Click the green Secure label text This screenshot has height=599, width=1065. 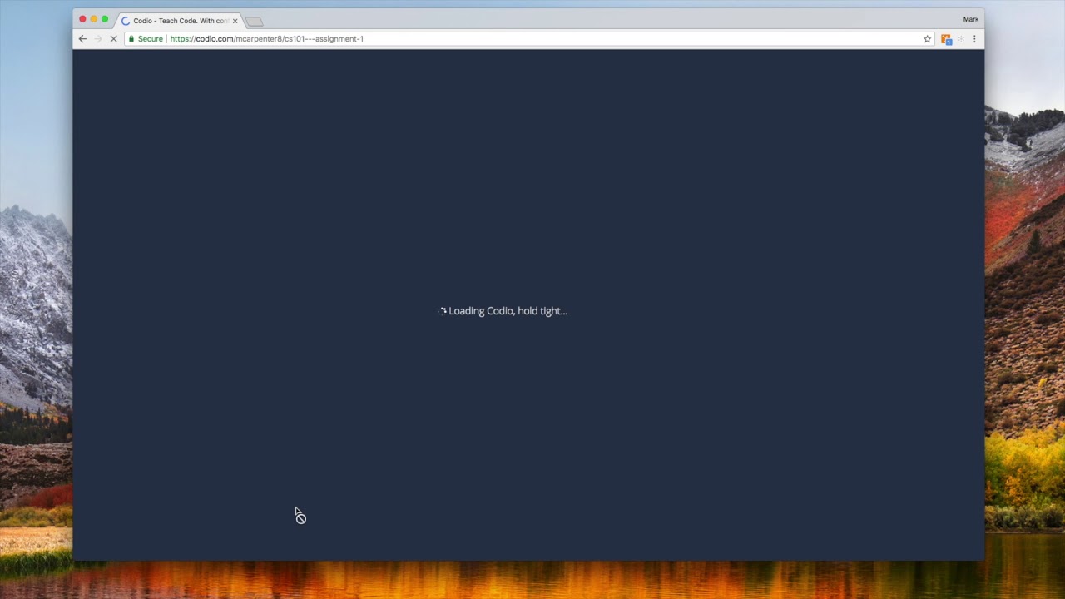pos(151,39)
